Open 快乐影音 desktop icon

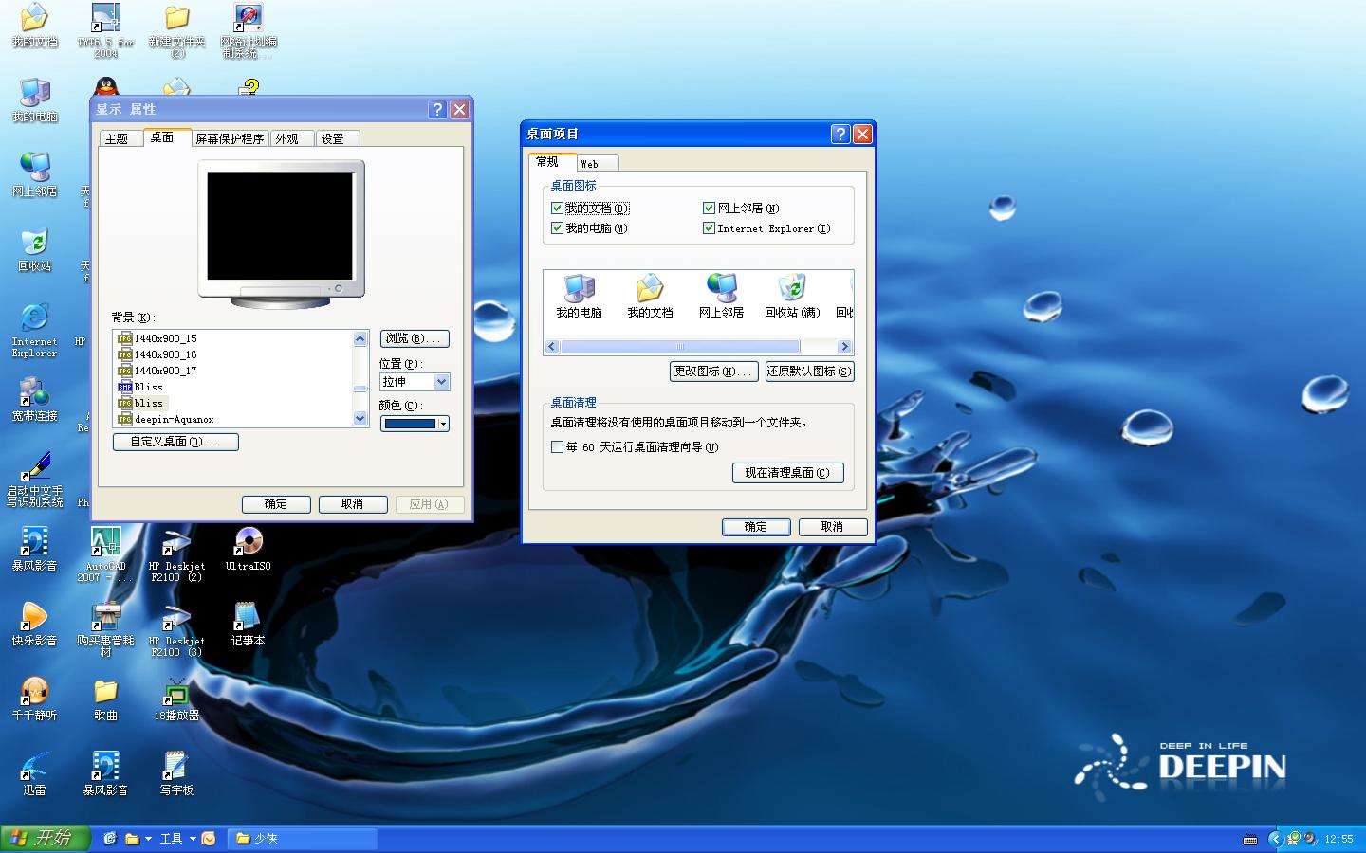click(34, 624)
